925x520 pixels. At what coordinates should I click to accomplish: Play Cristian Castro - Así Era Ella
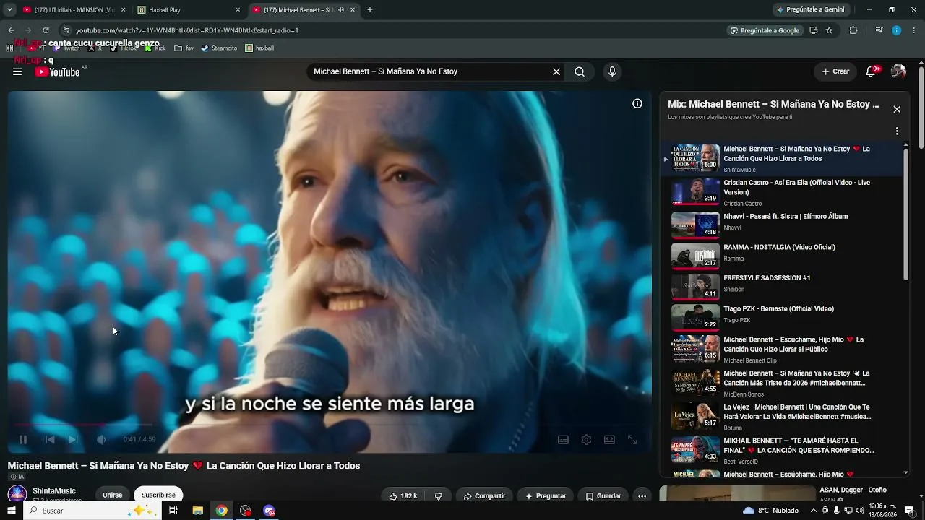782,193
